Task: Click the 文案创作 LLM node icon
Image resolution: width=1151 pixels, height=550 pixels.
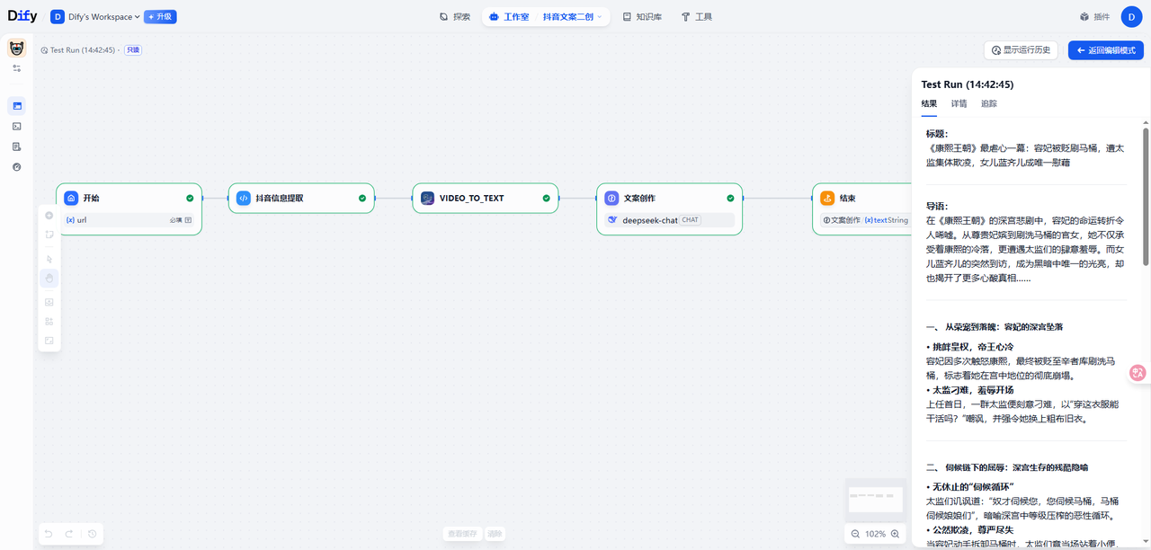Action: 611,198
